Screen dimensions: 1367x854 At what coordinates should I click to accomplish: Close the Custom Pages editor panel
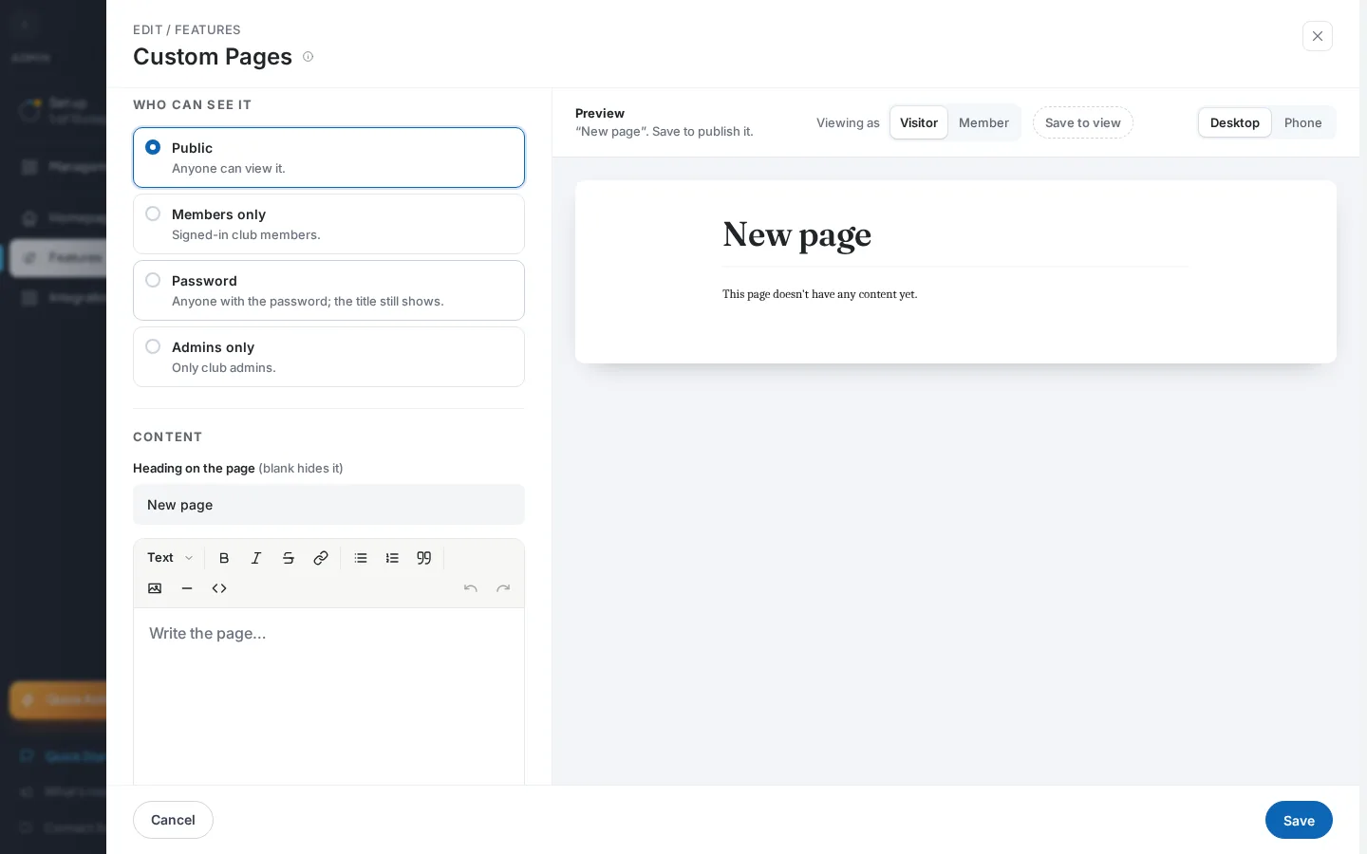click(1318, 36)
